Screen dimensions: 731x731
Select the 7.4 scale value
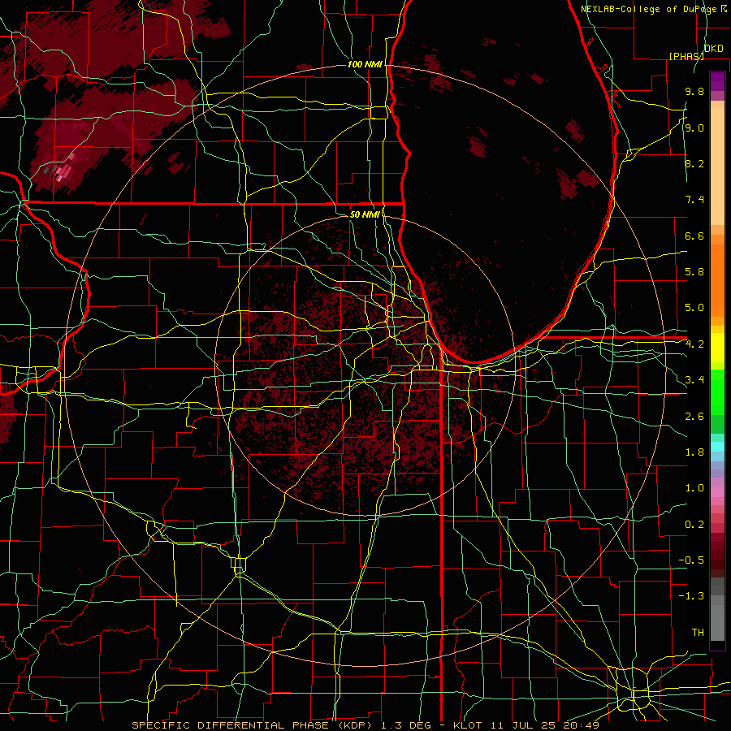(x=694, y=200)
